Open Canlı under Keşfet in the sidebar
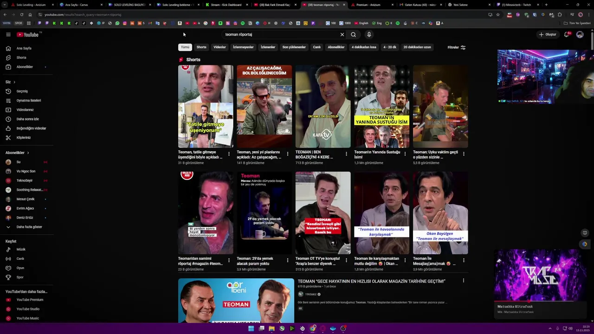The image size is (594, 334). (x=20, y=259)
